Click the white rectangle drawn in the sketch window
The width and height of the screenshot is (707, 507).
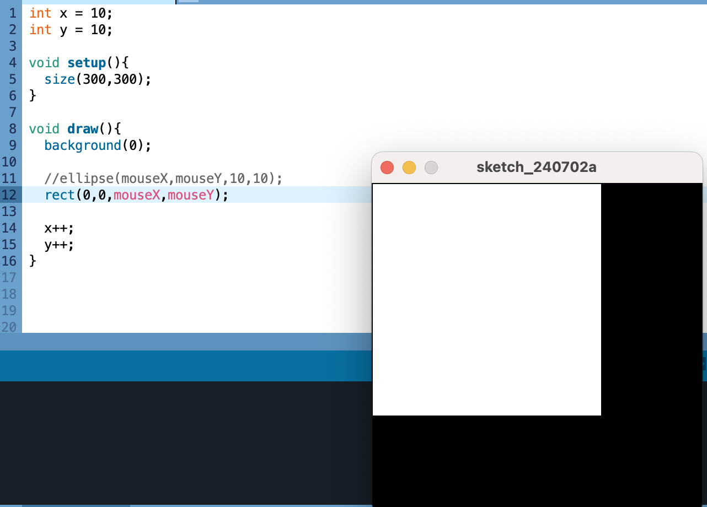tap(487, 299)
